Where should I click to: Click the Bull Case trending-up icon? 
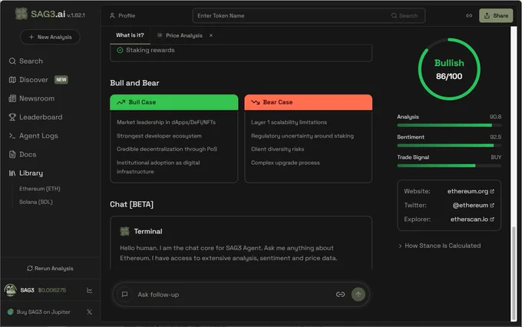coord(121,102)
